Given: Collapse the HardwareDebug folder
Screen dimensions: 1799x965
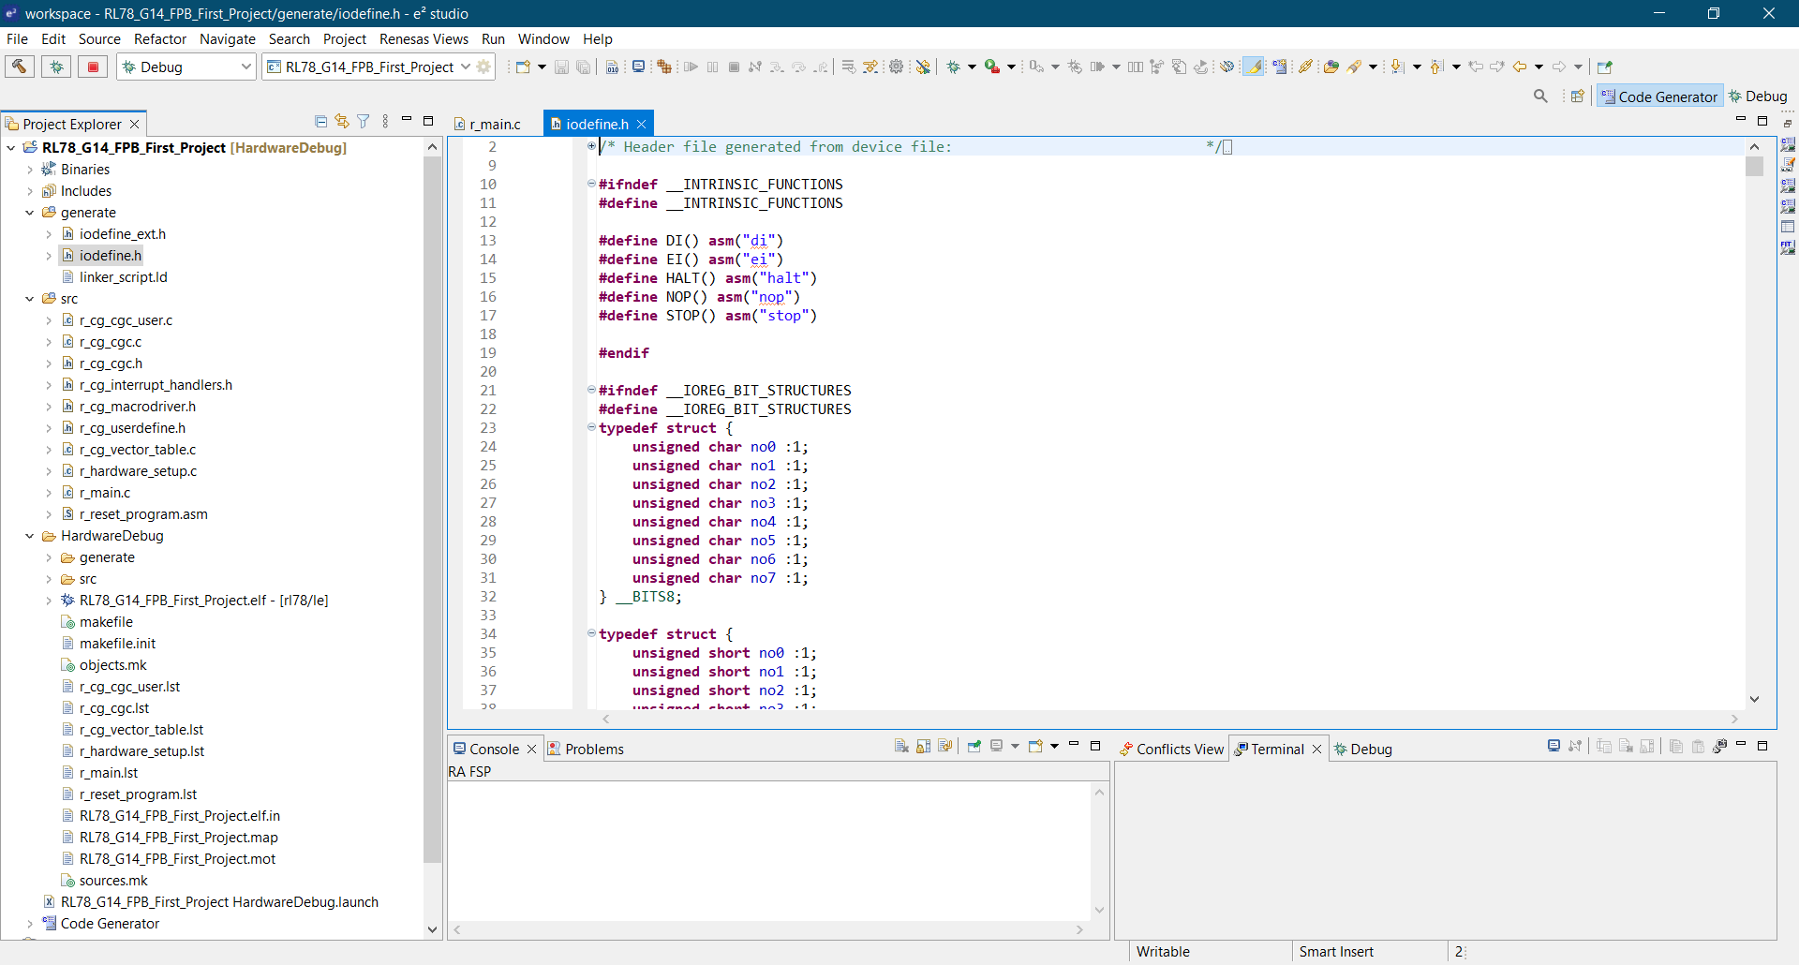Looking at the screenshot, I should (30, 536).
